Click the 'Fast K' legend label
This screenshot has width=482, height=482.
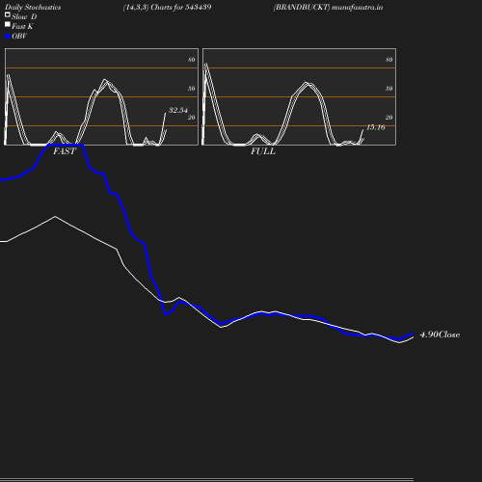pyautogui.click(x=22, y=27)
